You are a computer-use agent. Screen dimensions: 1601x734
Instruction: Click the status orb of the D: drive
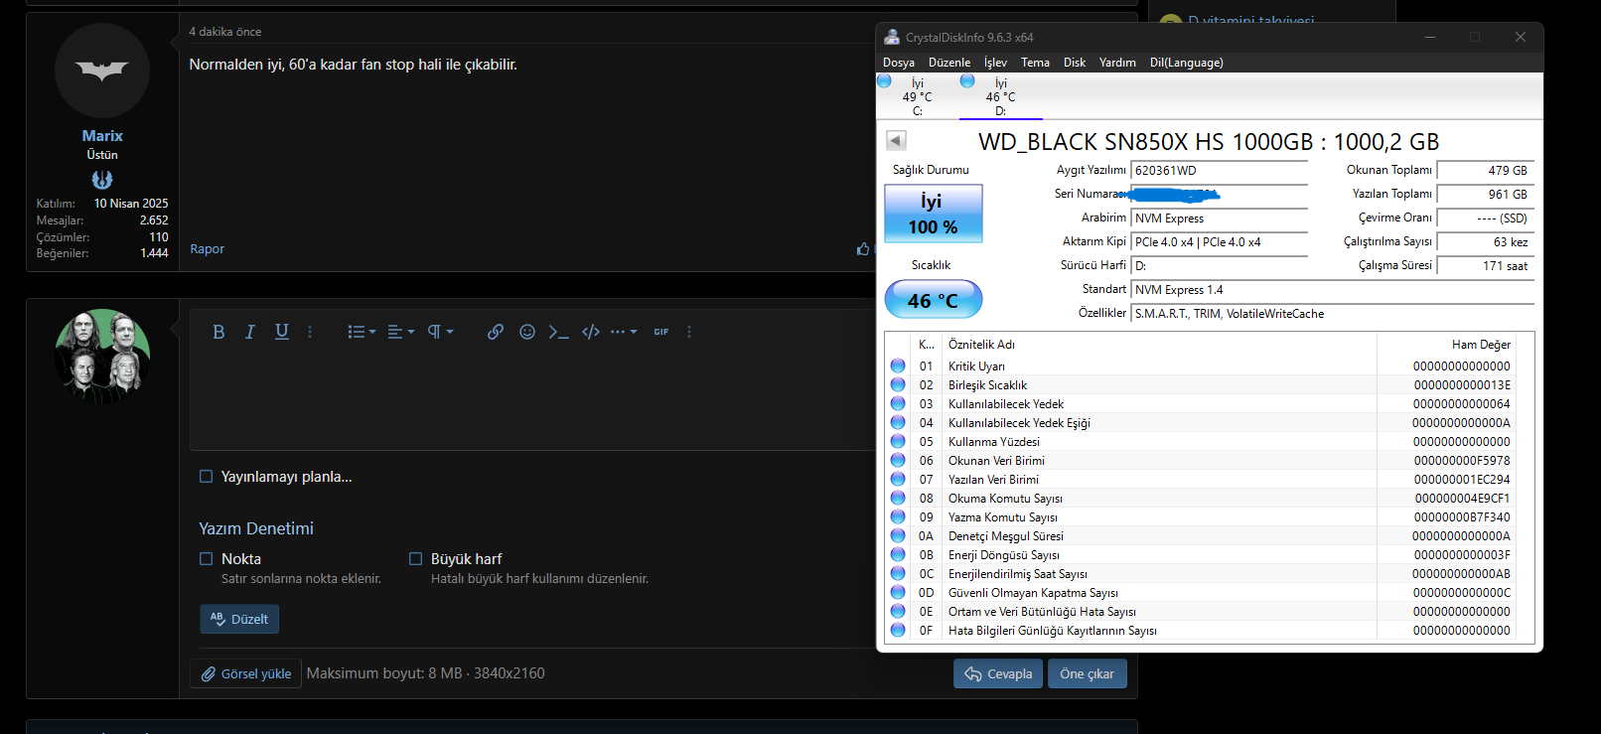967,81
